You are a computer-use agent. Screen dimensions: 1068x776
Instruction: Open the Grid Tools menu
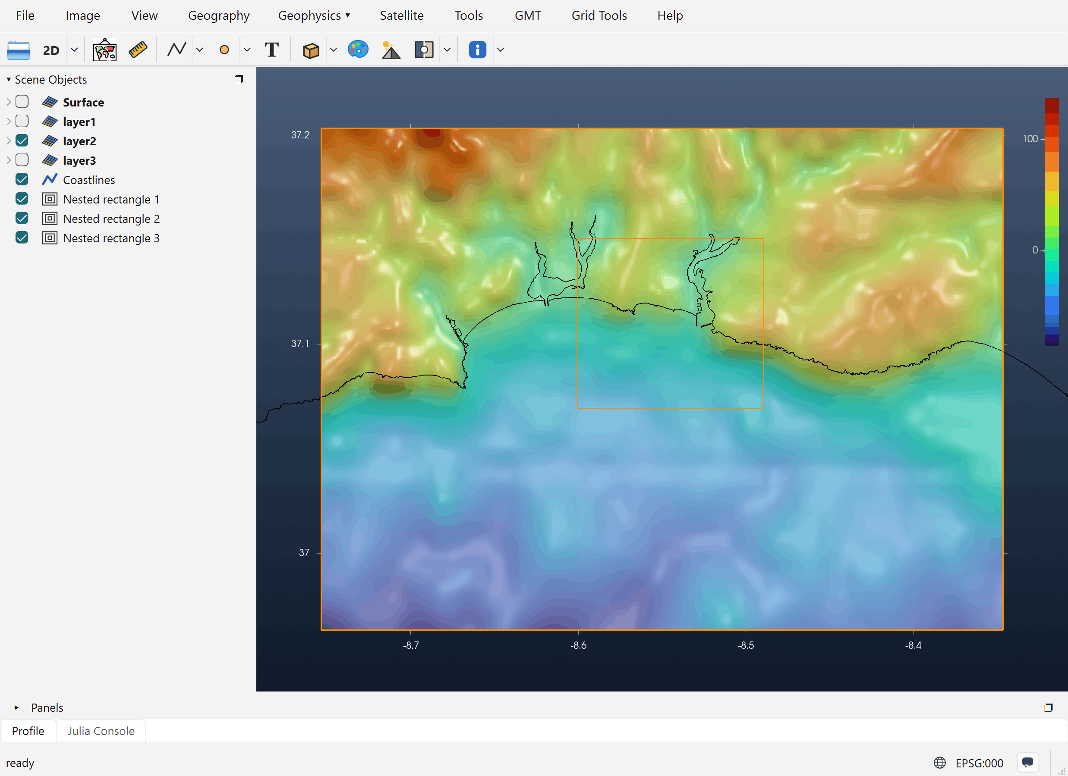point(599,16)
